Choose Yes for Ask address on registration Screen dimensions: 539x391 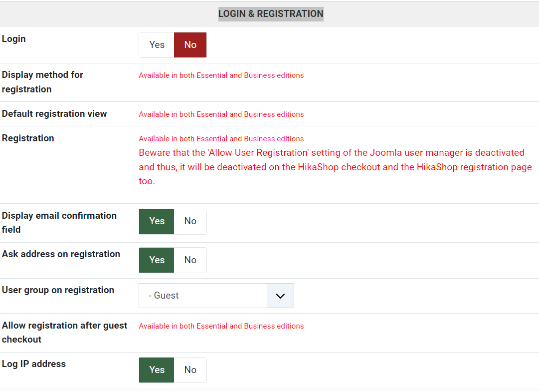(157, 260)
